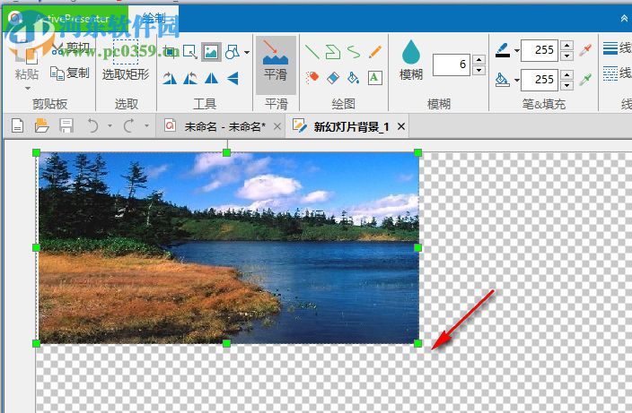This screenshot has width=632, height=413.
Task: Click the 复制 copy button
Action: point(70,73)
